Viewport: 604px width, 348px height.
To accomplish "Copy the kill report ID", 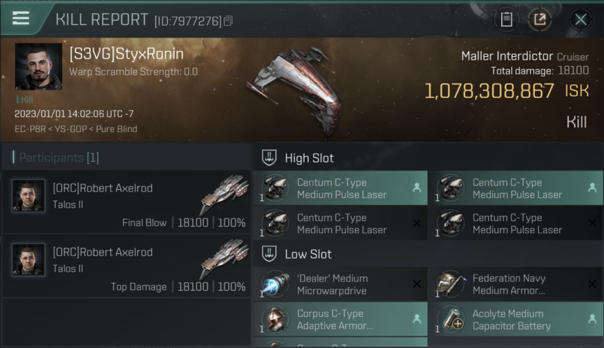I will coord(228,21).
